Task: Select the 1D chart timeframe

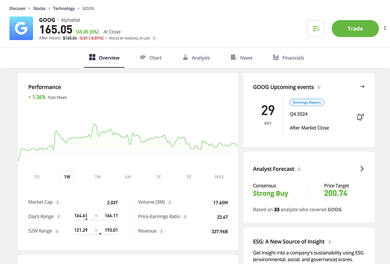Action: pyautogui.click(x=36, y=176)
